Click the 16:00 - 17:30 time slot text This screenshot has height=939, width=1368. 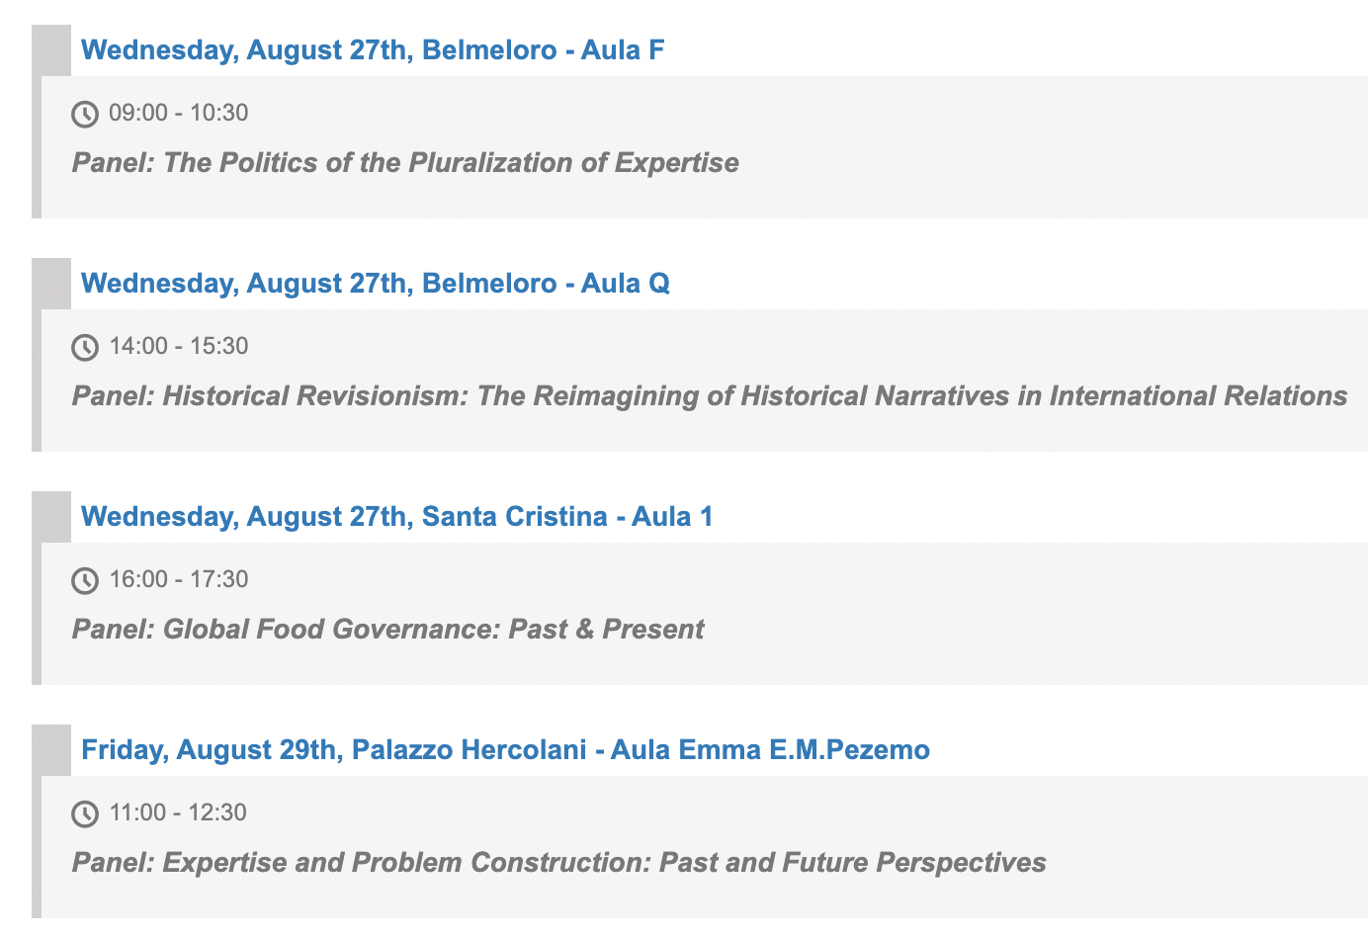pyautogui.click(x=179, y=580)
